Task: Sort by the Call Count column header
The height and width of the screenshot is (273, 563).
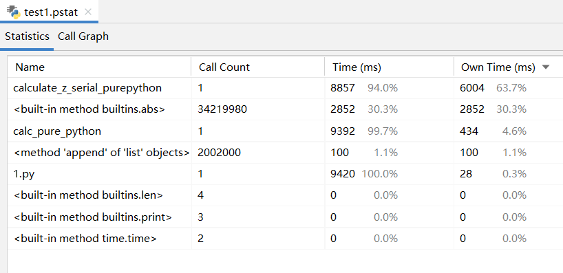Action: (x=258, y=67)
